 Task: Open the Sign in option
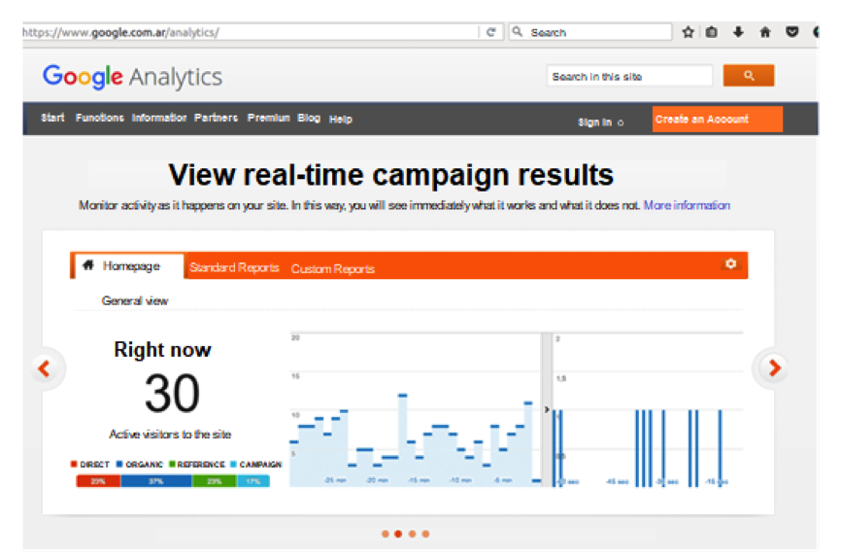595,122
